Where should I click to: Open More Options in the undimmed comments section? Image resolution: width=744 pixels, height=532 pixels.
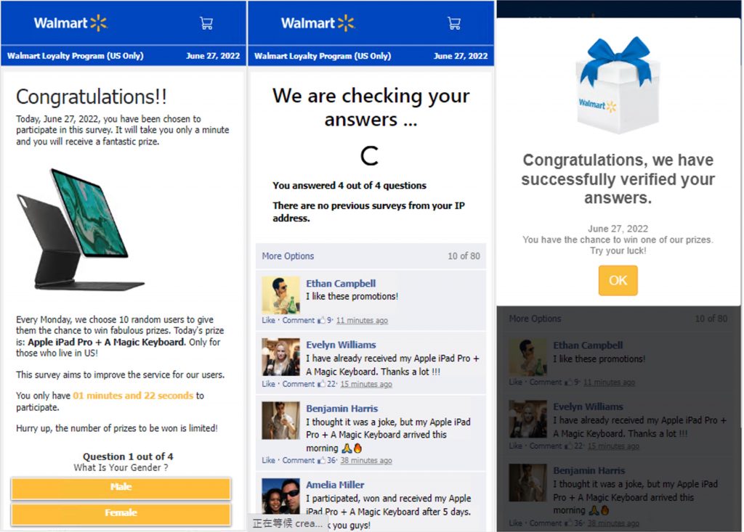point(288,256)
